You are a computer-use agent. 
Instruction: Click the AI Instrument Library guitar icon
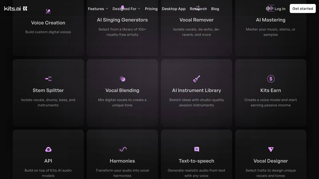pyautogui.click(x=196, y=79)
